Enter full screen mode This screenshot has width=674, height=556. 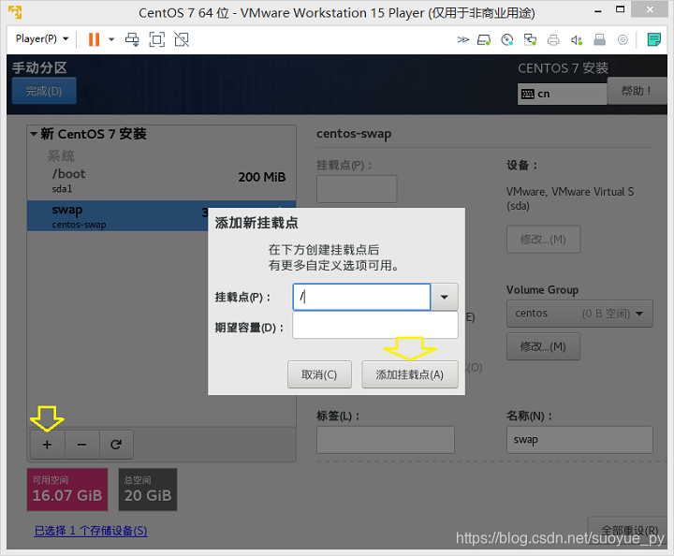[157, 39]
